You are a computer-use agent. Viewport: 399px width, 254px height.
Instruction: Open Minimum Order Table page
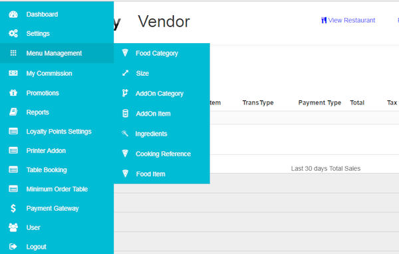click(x=57, y=189)
